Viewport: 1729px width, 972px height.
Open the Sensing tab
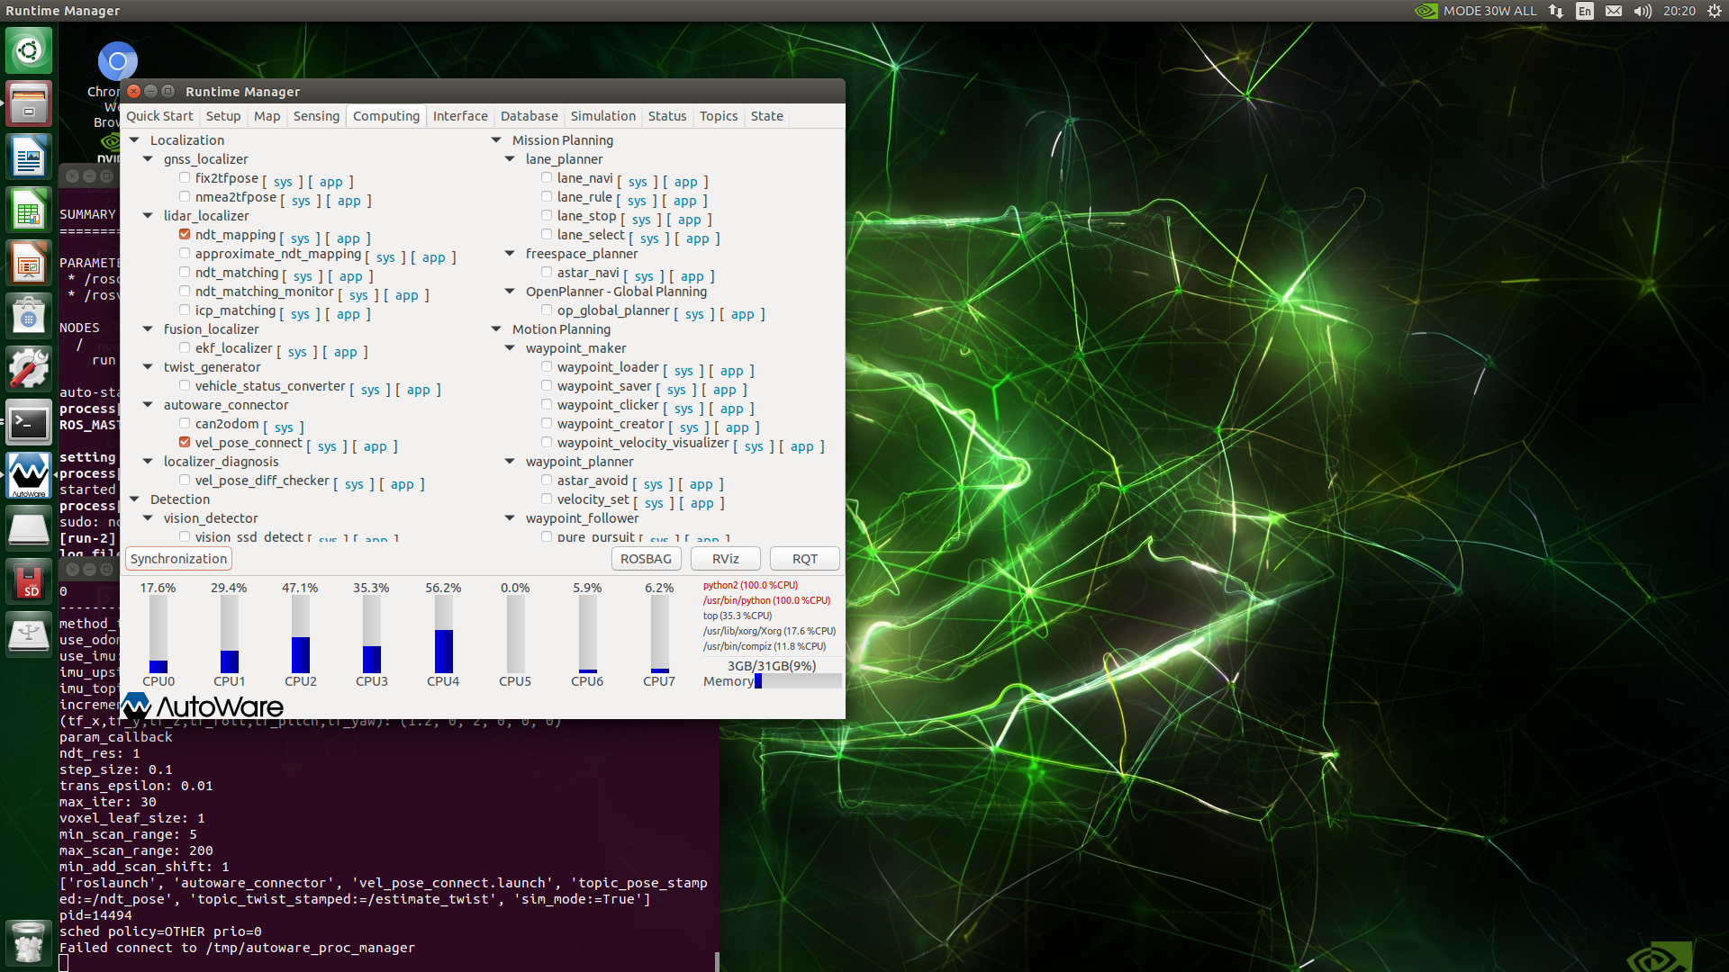click(x=316, y=116)
